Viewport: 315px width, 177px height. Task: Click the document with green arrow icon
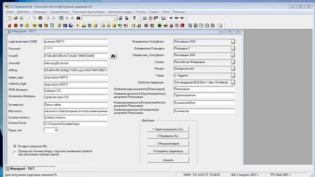(120, 26)
